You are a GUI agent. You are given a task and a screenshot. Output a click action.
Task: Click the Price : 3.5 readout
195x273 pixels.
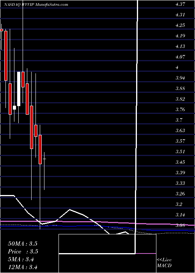click(23, 252)
